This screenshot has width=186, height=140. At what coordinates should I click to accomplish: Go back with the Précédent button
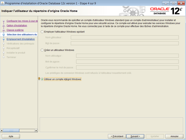click(117, 136)
